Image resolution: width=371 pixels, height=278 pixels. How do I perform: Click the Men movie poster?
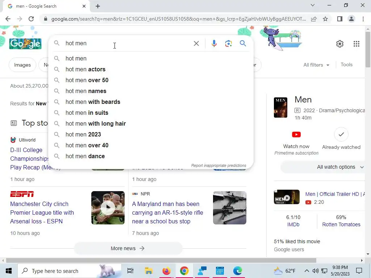280,107
